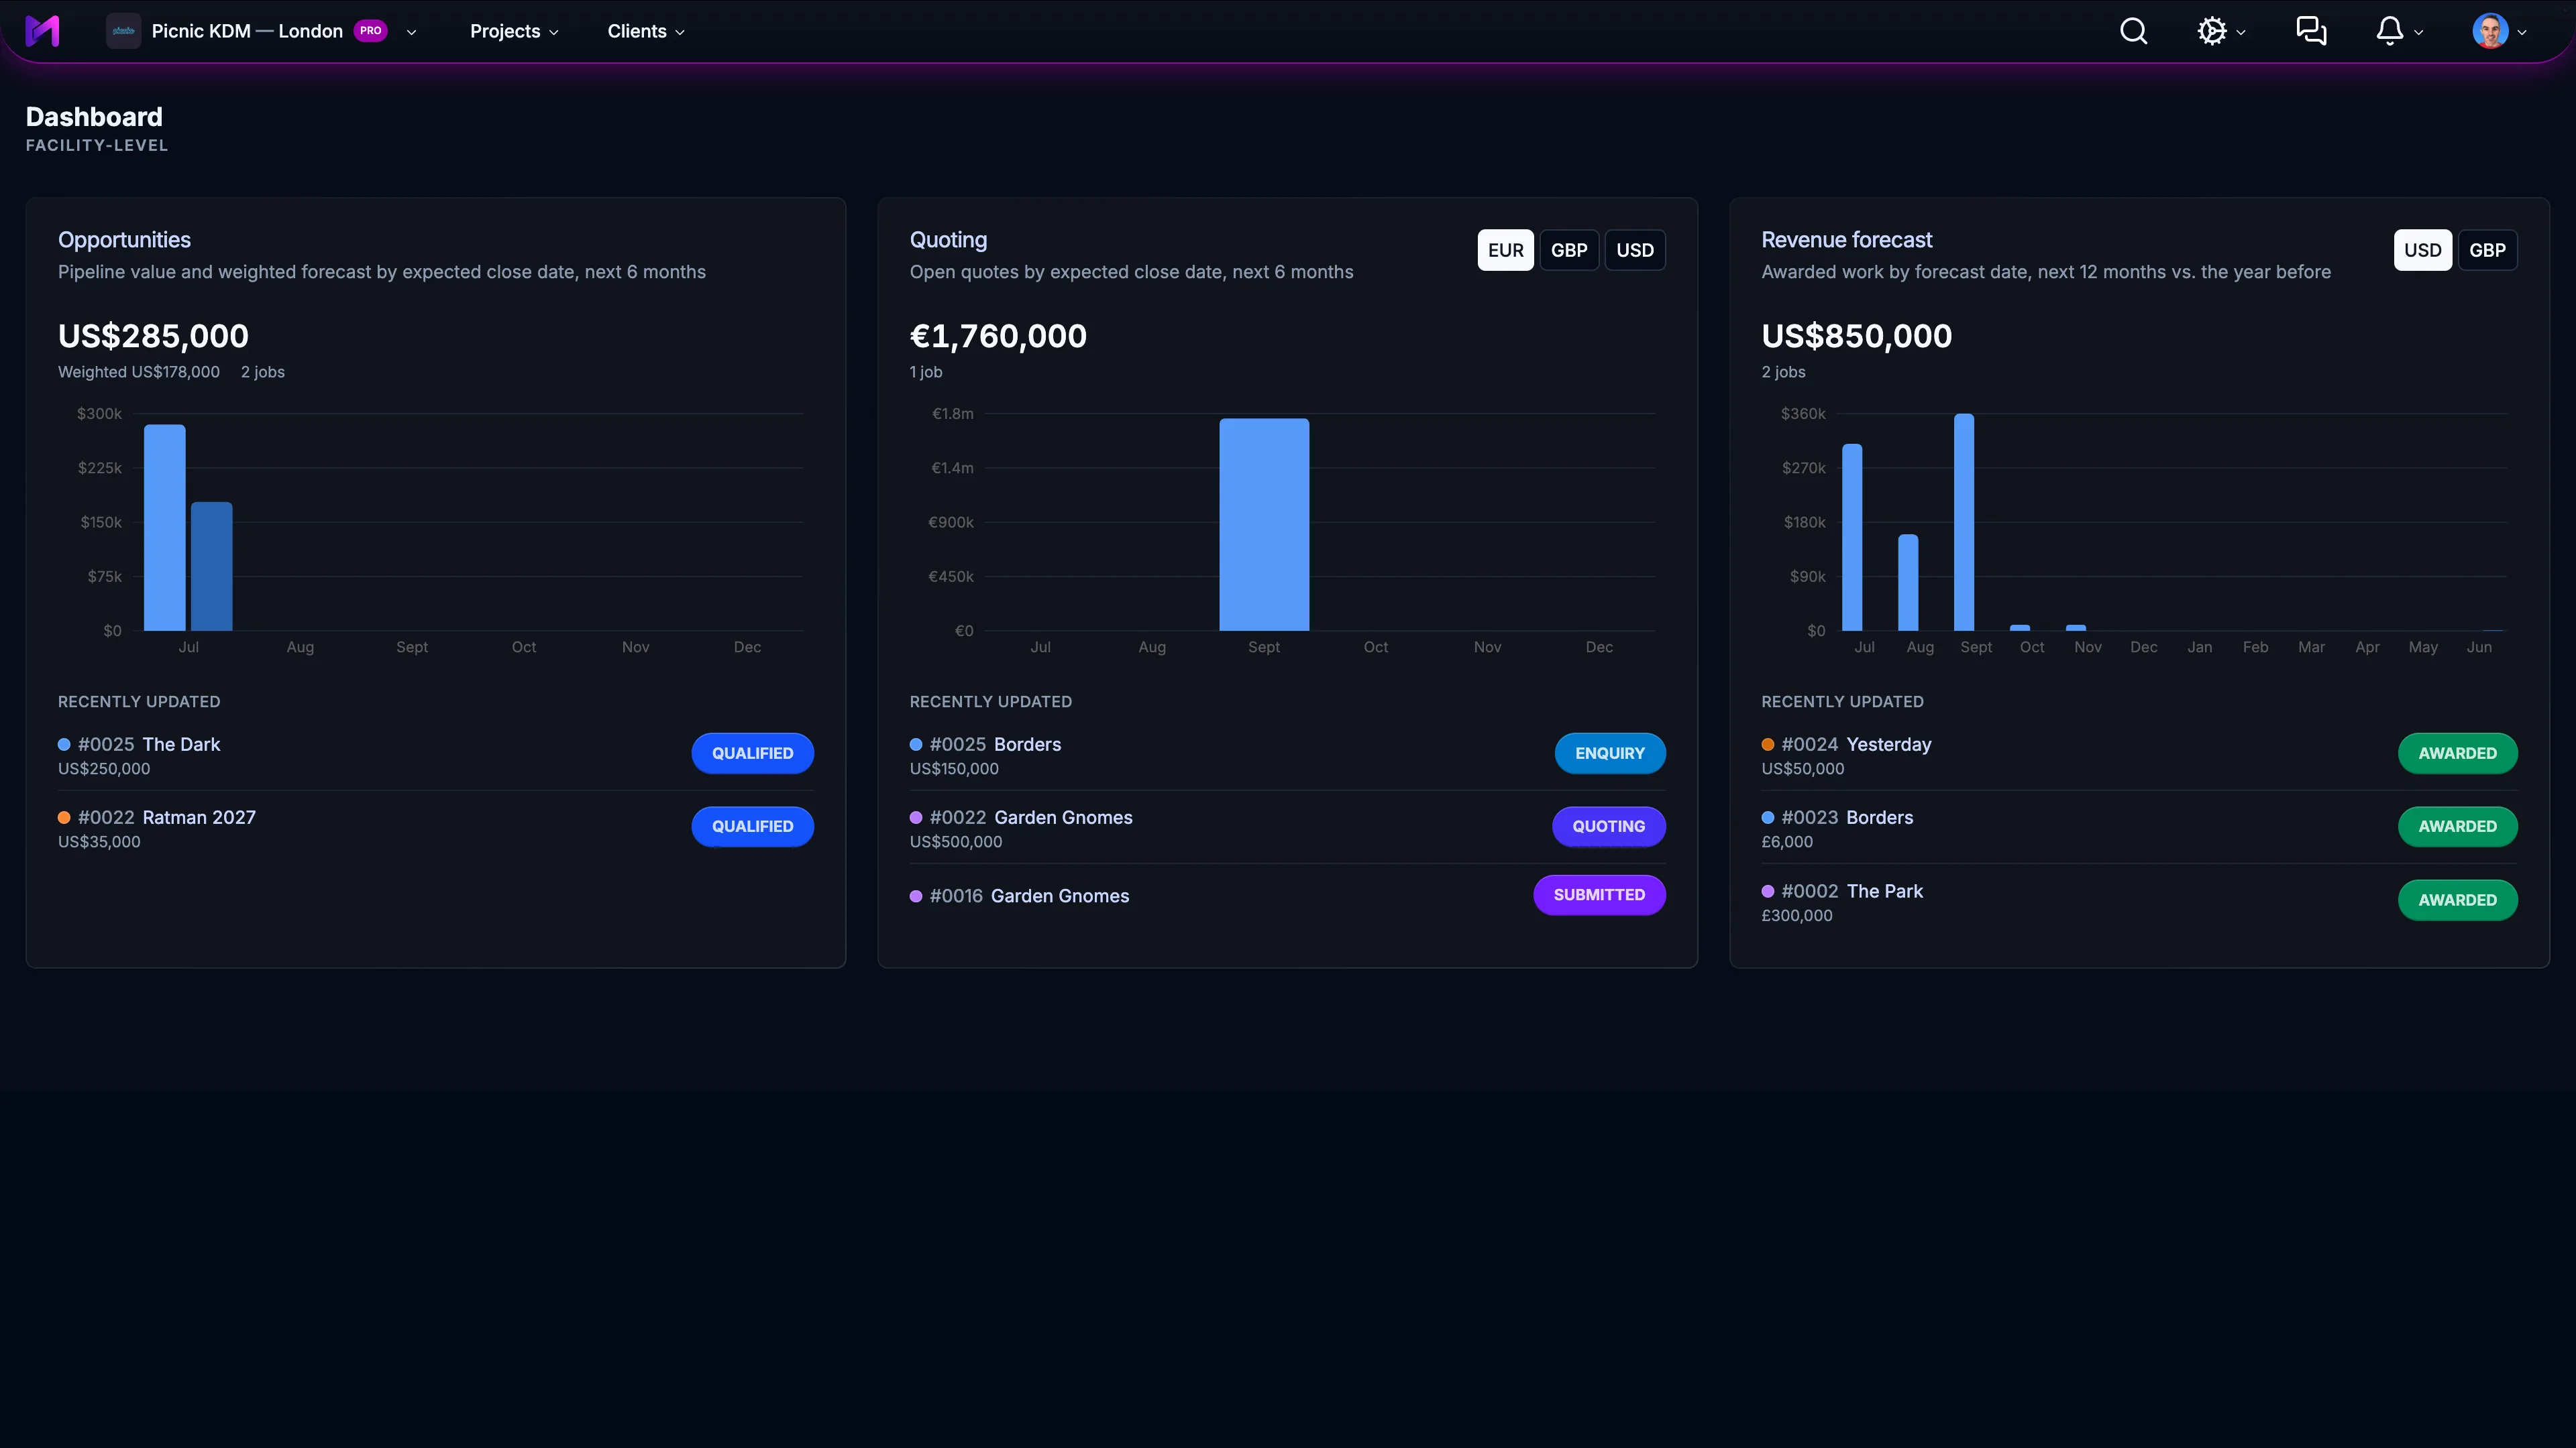Expand the notifications dropdown arrow
Viewport: 2576px width, 1448px height.
pyautogui.click(x=2419, y=32)
